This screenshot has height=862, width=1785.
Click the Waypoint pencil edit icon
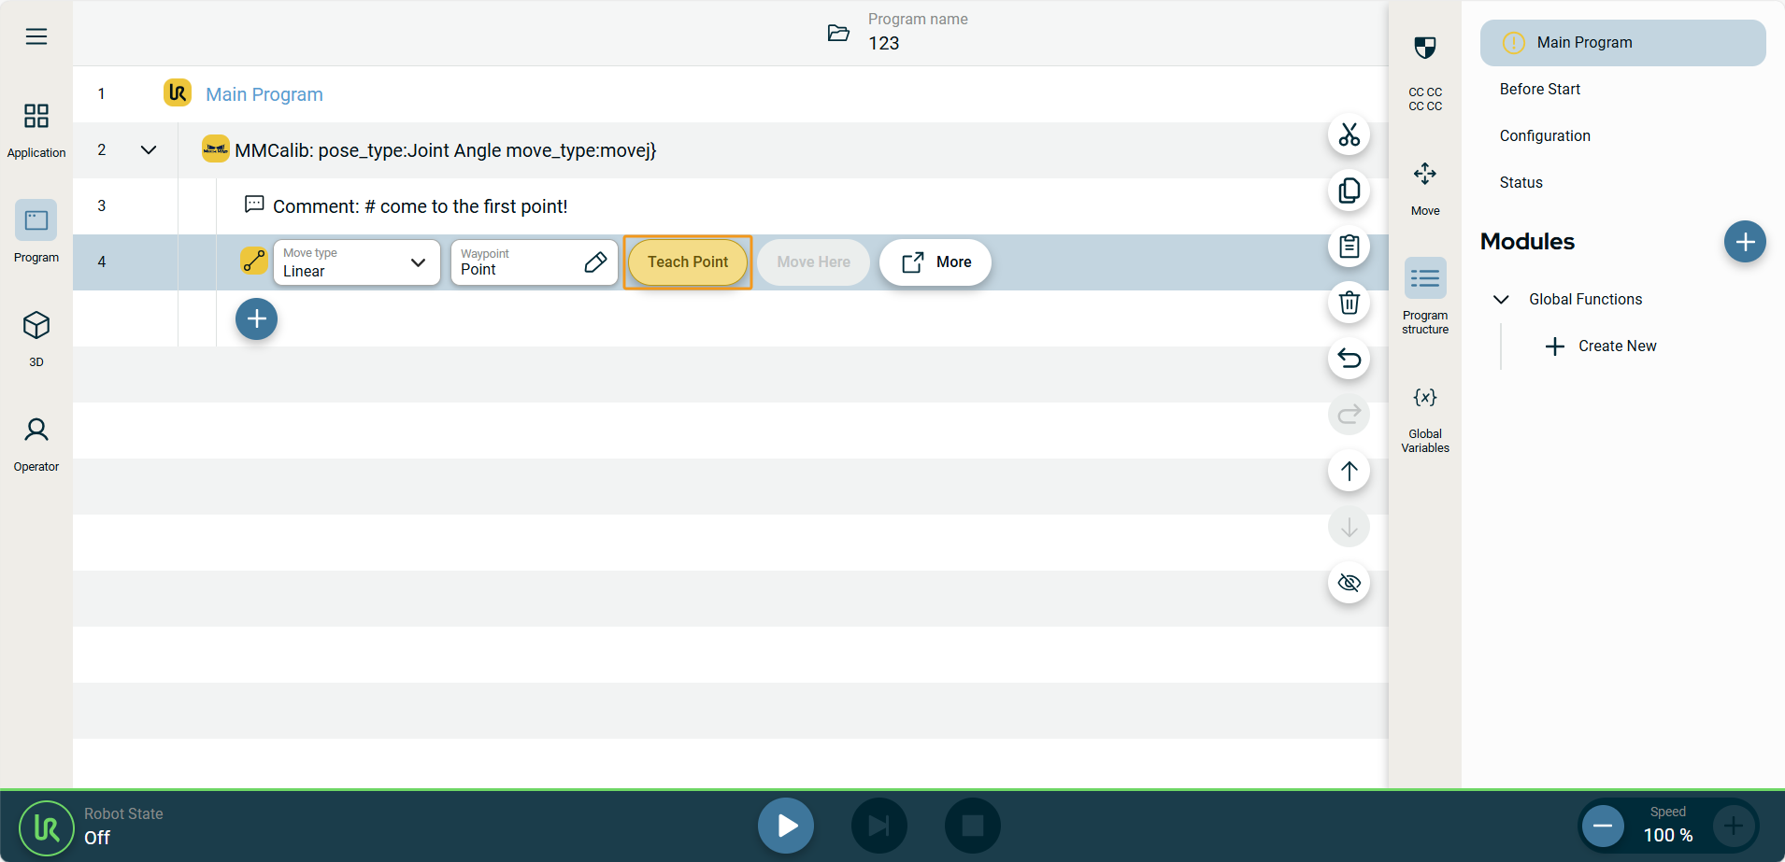(x=595, y=262)
